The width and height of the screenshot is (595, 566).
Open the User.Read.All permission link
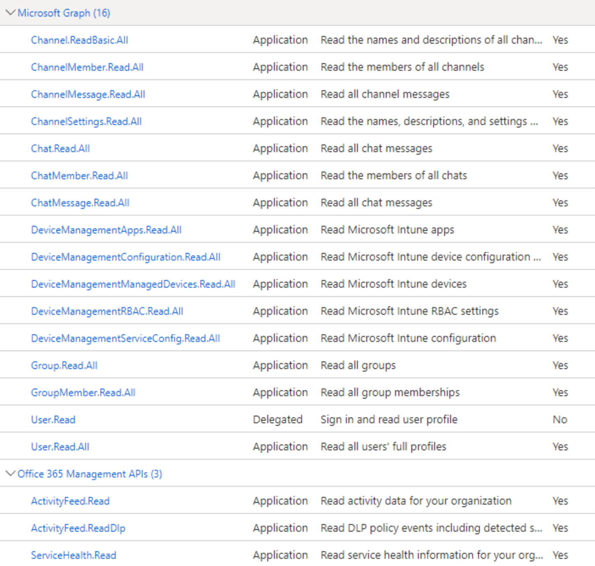pyautogui.click(x=60, y=447)
